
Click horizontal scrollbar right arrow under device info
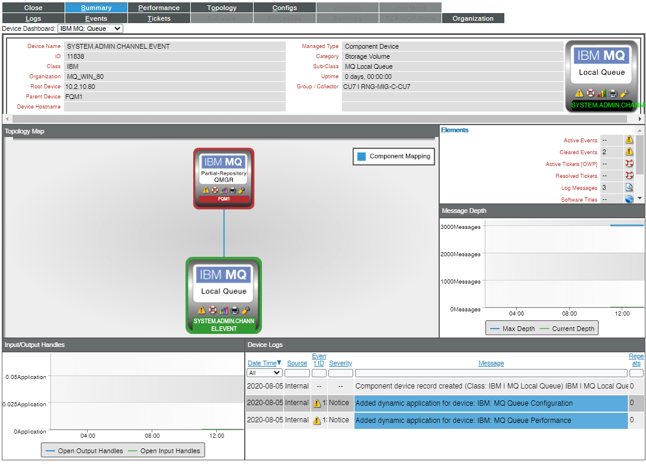click(x=640, y=119)
